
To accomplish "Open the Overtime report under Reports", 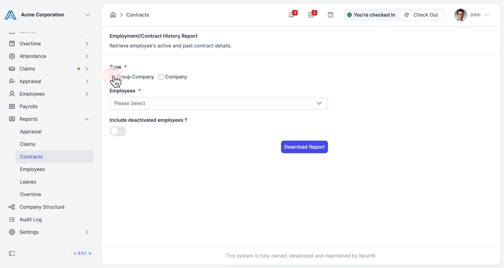I will tap(55, 194).
